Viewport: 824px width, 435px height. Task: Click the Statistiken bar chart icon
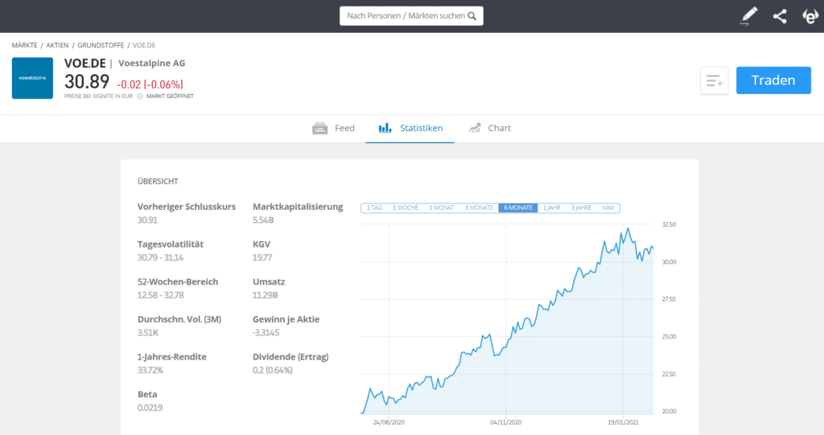point(385,128)
